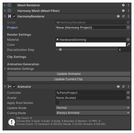Click the Update Animator button
Viewport: 134px width, 133px height.
click(69, 74)
